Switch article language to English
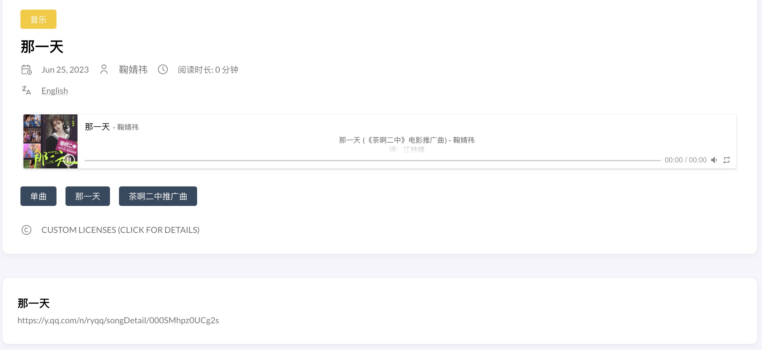The width and height of the screenshot is (762, 350). pos(55,91)
